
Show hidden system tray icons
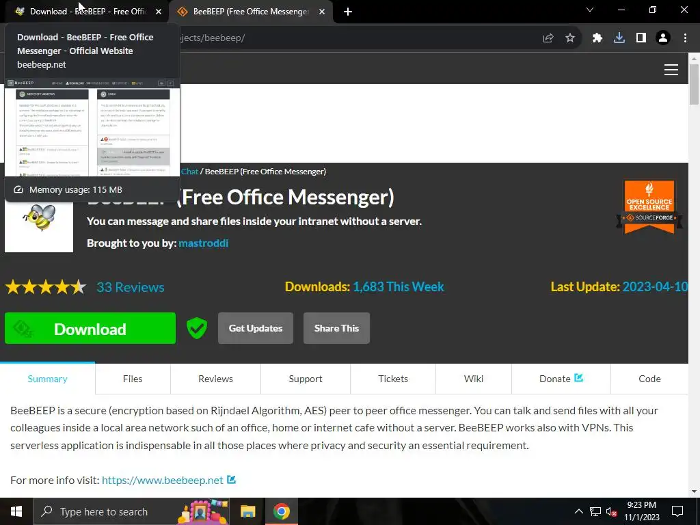coord(578,511)
